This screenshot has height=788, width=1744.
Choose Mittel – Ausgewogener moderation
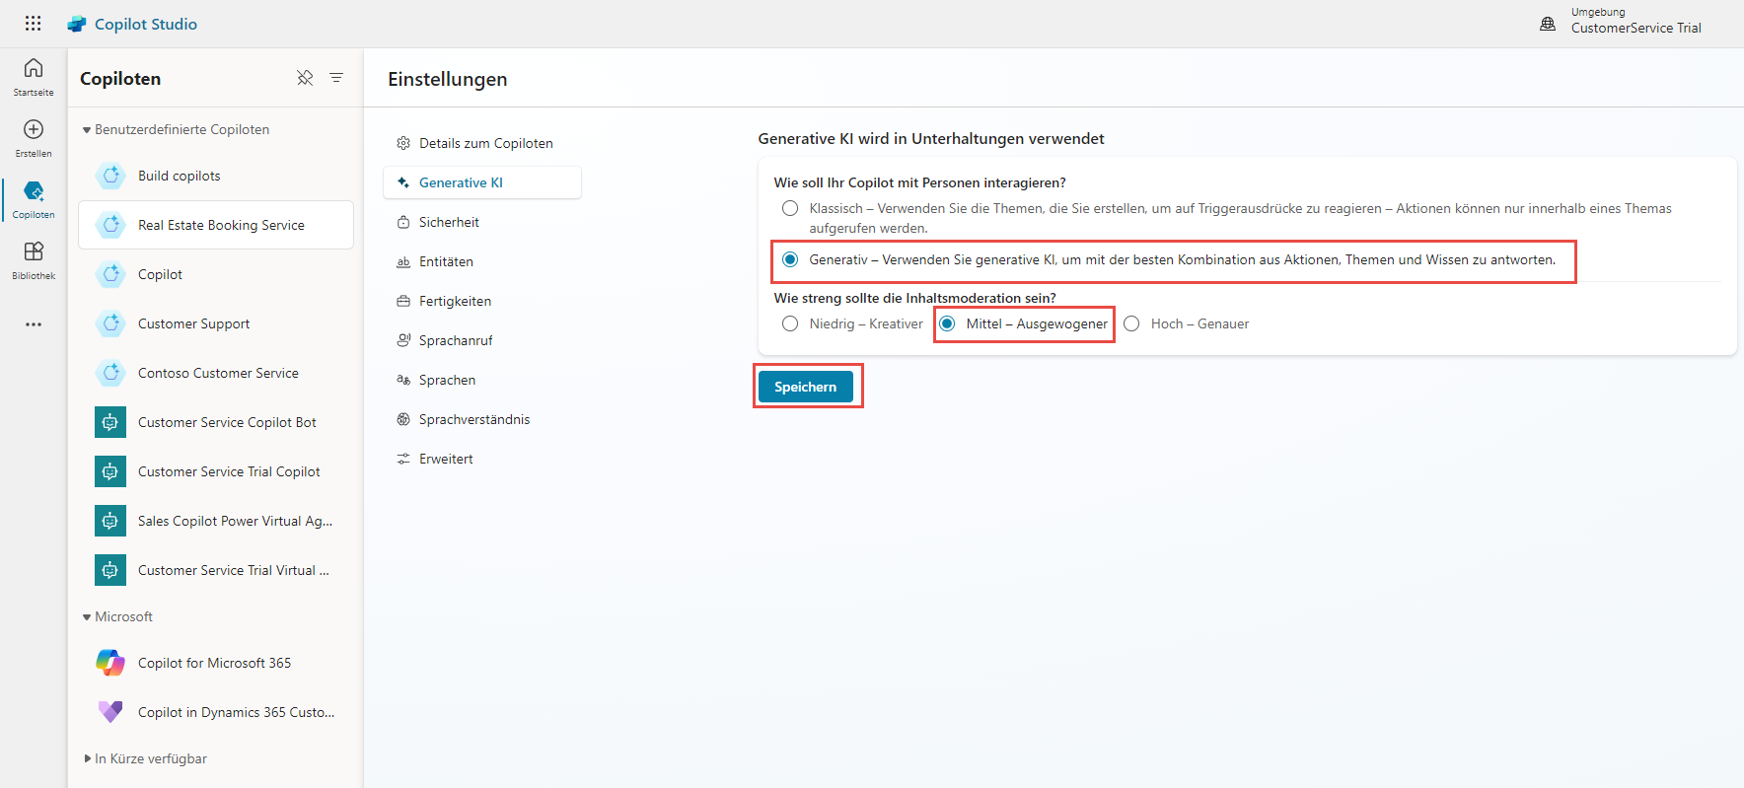coord(947,323)
